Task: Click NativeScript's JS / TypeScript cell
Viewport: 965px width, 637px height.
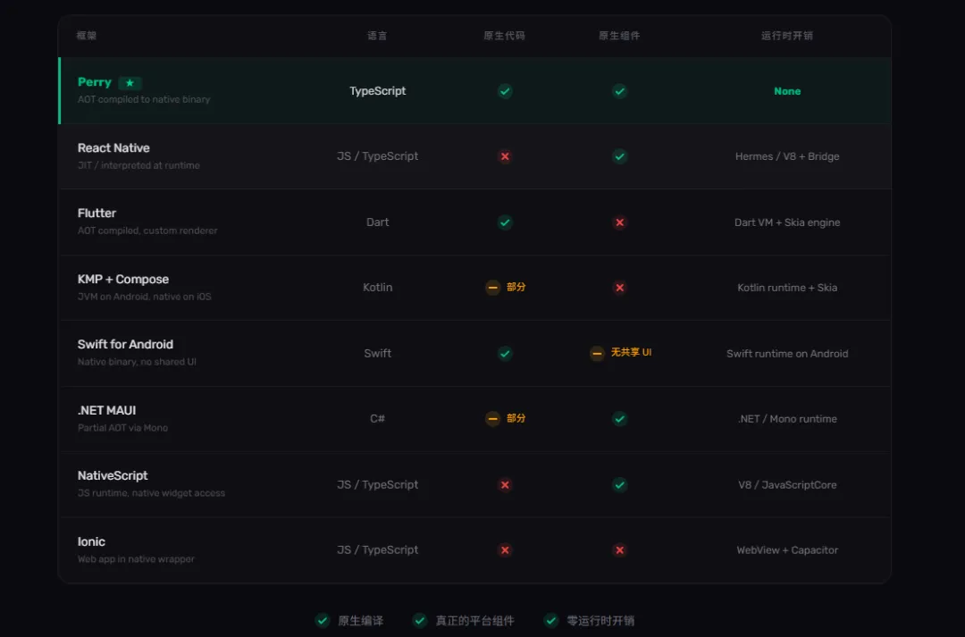Action: click(377, 485)
